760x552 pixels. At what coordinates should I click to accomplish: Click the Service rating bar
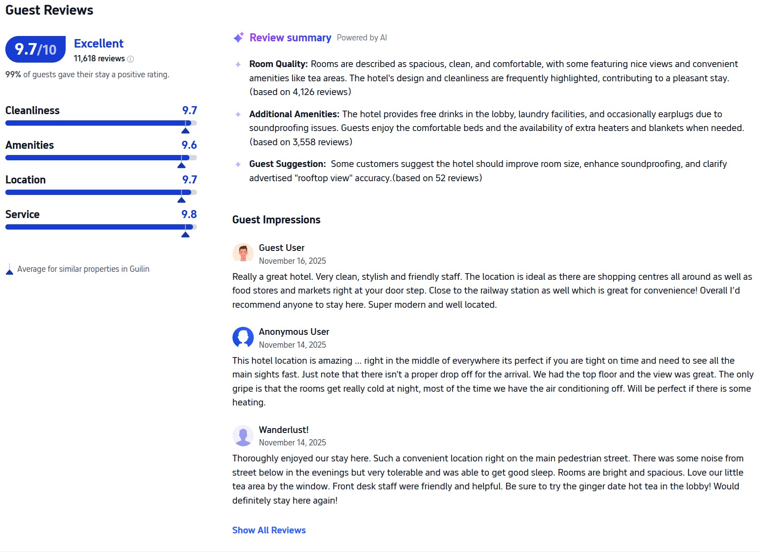(101, 227)
